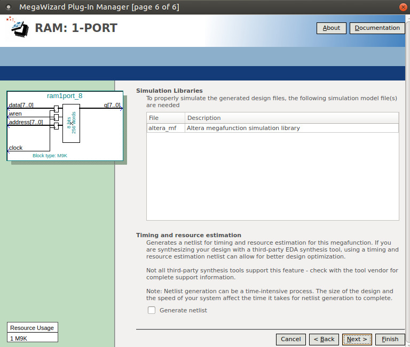
Task: Click the RAM chip logo icon
Action: tap(18, 28)
